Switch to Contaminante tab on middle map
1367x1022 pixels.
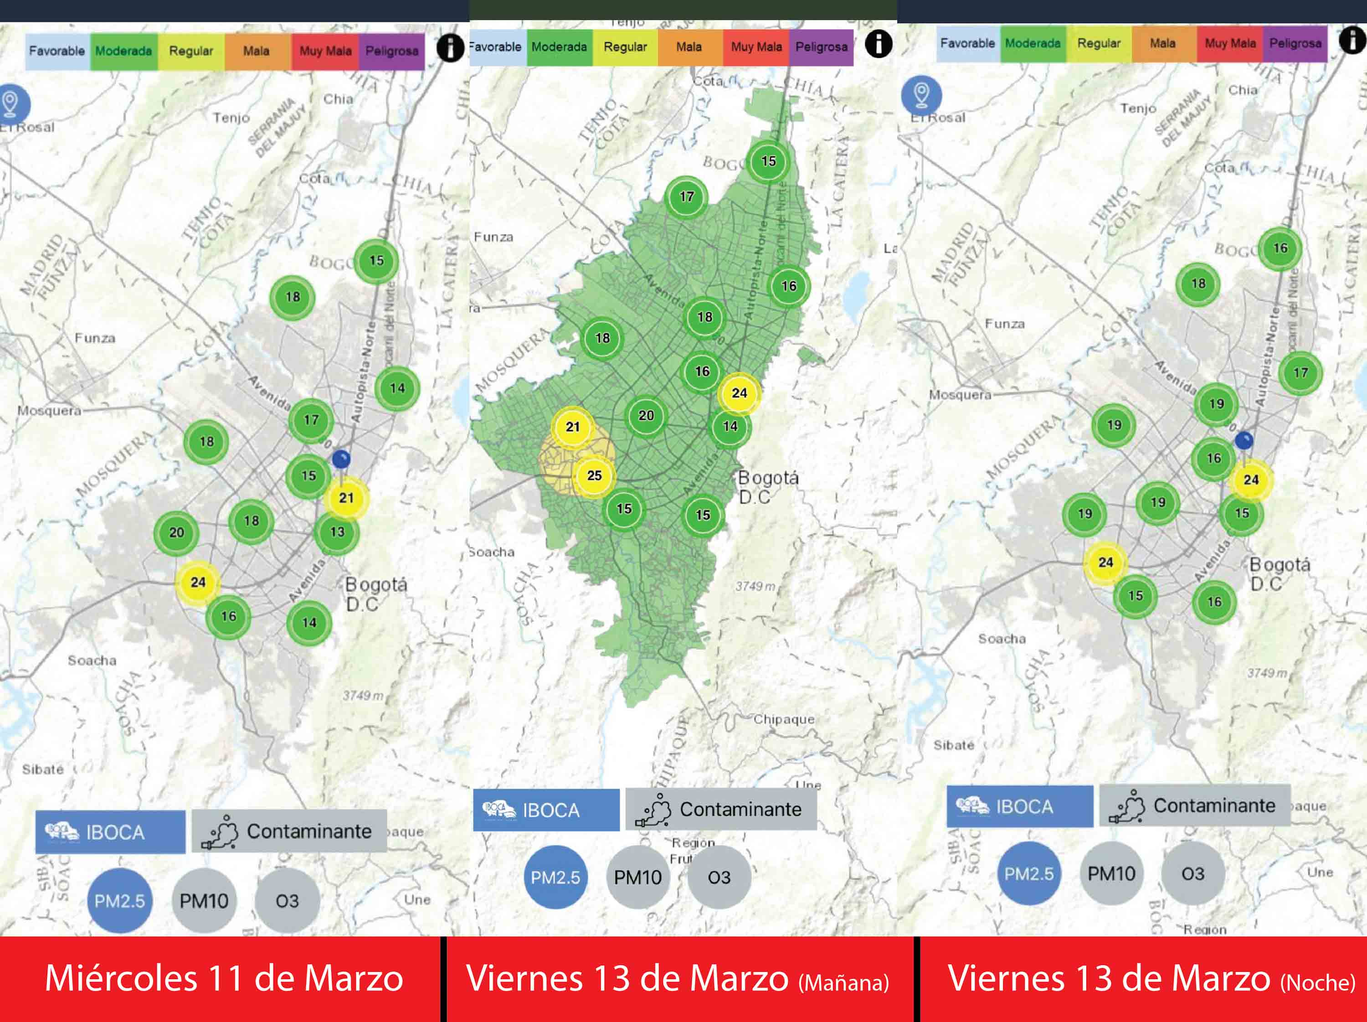721,809
